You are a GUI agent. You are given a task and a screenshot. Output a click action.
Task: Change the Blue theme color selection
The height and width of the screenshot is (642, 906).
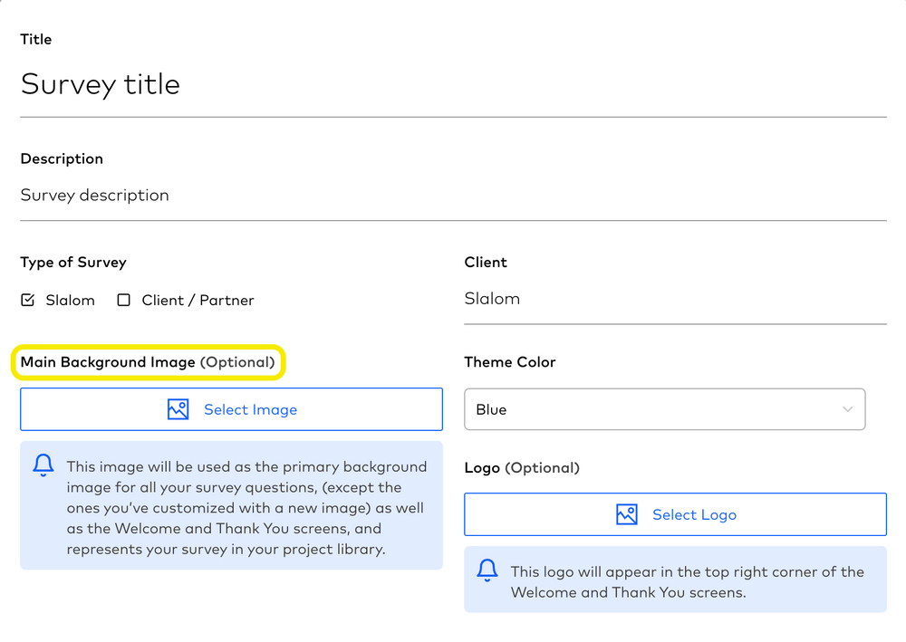[665, 409]
